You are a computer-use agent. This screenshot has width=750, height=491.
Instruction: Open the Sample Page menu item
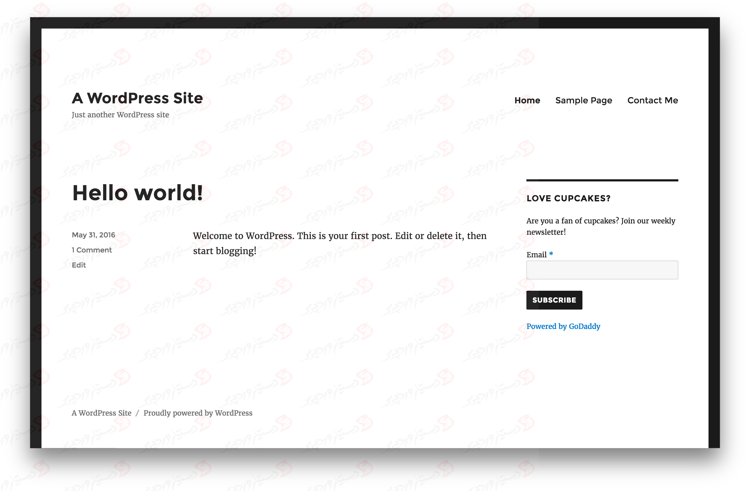[584, 100]
